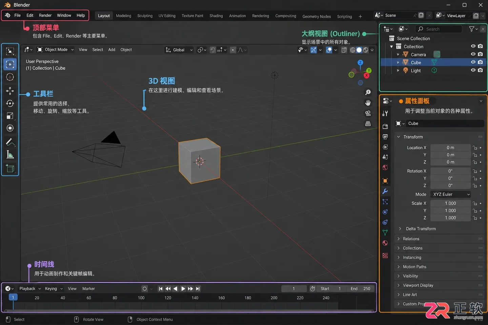Open the Physics properties tab

point(385,212)
